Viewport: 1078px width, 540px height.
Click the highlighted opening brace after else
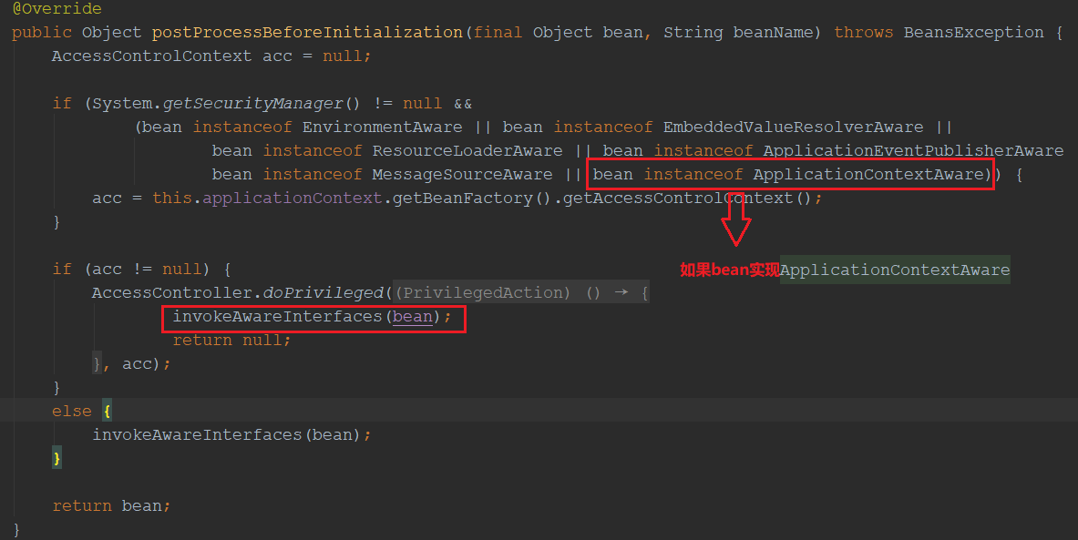click(107, 411)
